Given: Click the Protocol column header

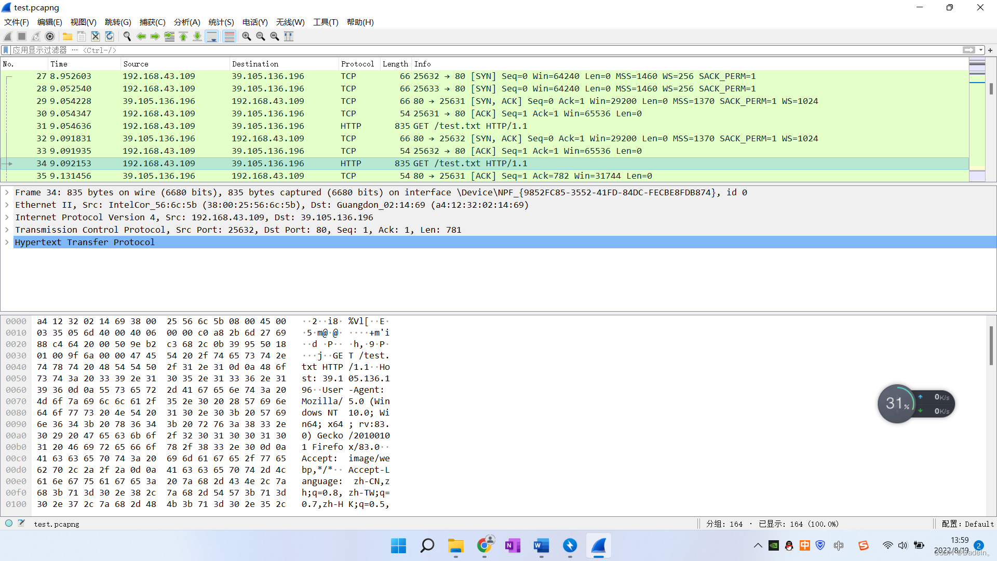Looking at the screenshot, I should click(x=357, y=64).
